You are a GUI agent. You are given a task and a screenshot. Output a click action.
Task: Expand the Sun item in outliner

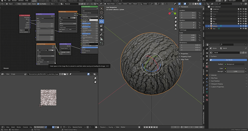click(x=209, y=29)
